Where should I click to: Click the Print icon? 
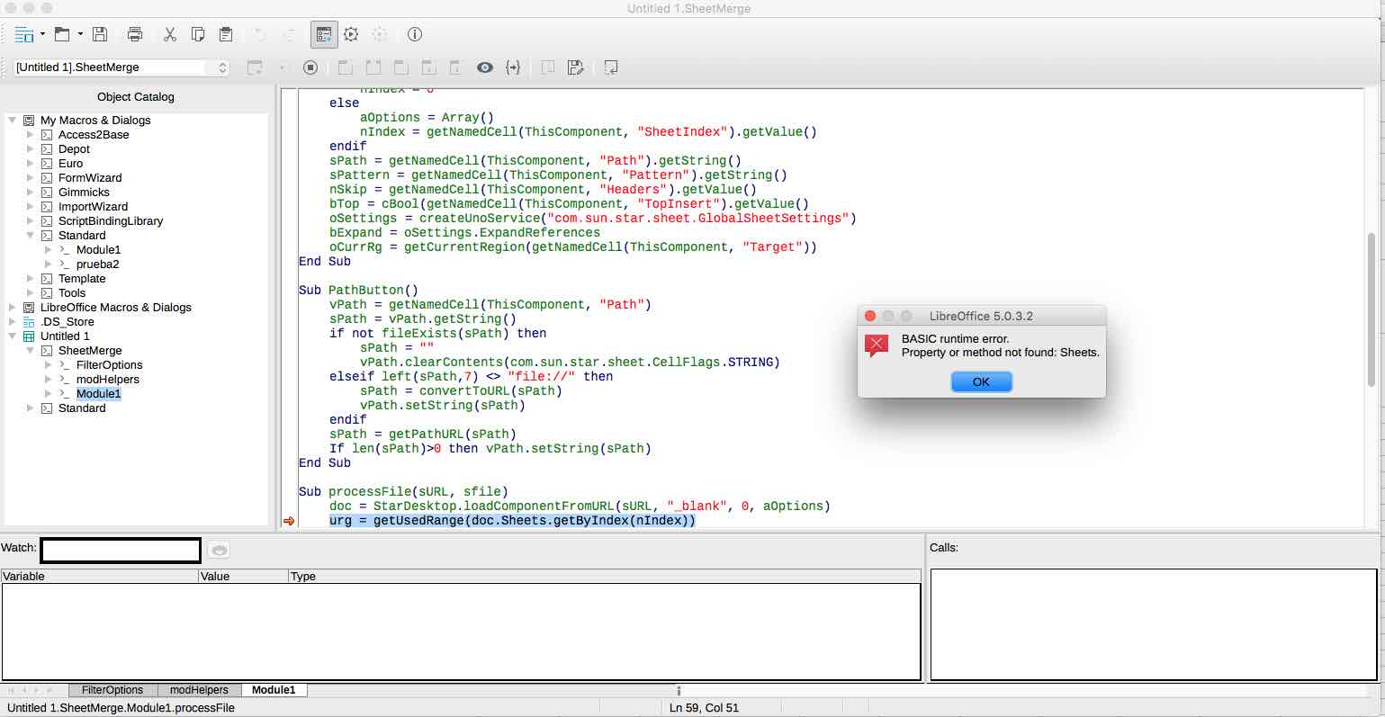135,34
